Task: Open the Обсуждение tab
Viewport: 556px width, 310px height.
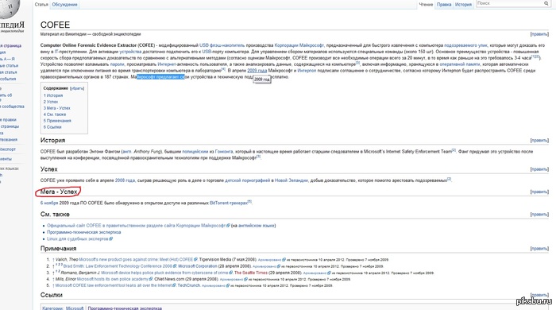Action: coord(64,5)
